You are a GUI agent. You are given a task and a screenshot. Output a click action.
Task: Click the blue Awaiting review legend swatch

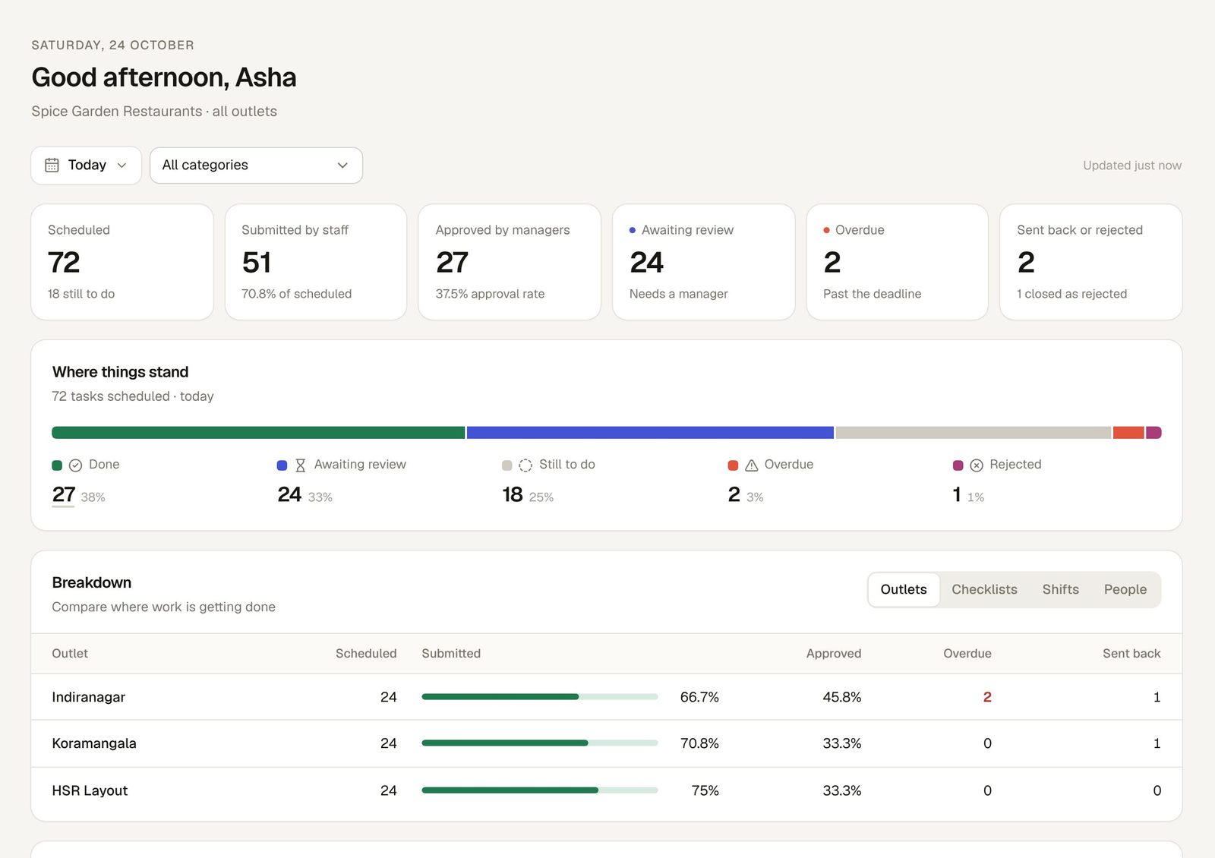point(282,465)
